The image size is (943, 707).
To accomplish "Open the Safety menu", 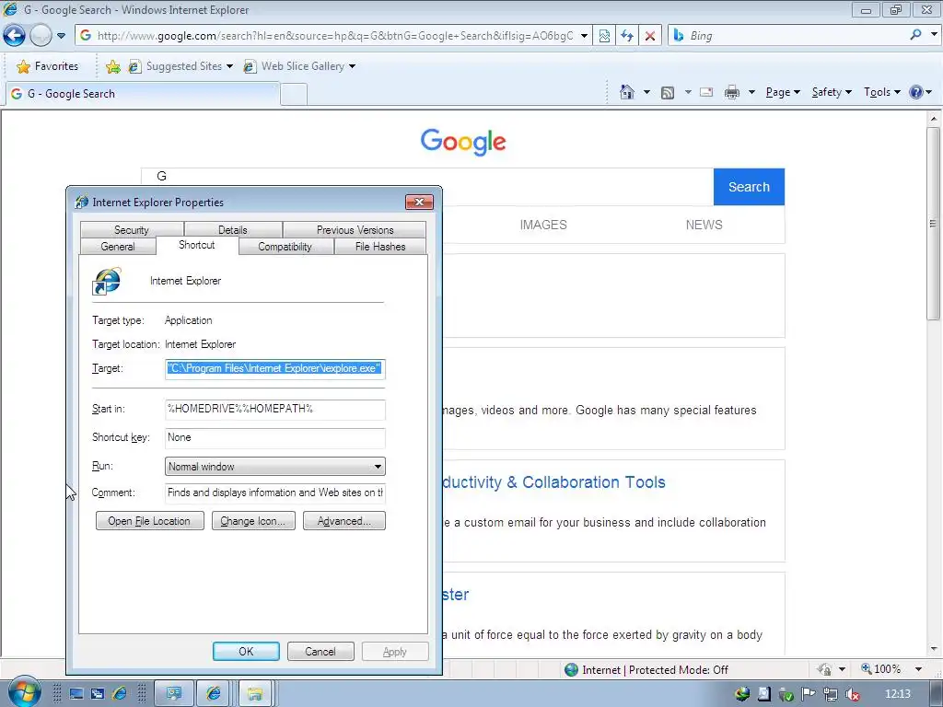I will [x=832, y=92].
